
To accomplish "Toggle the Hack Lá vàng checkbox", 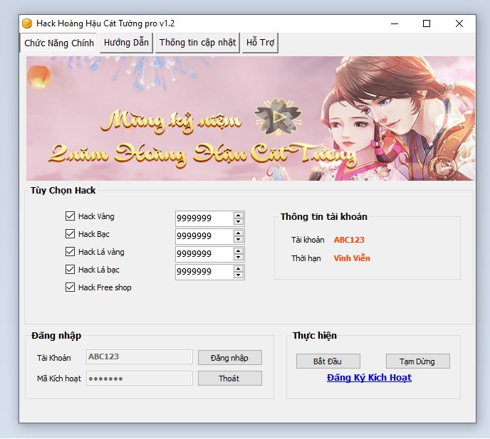I will click(70, 252).
